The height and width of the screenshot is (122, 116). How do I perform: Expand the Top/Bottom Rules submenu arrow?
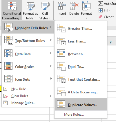click(51, 40)
